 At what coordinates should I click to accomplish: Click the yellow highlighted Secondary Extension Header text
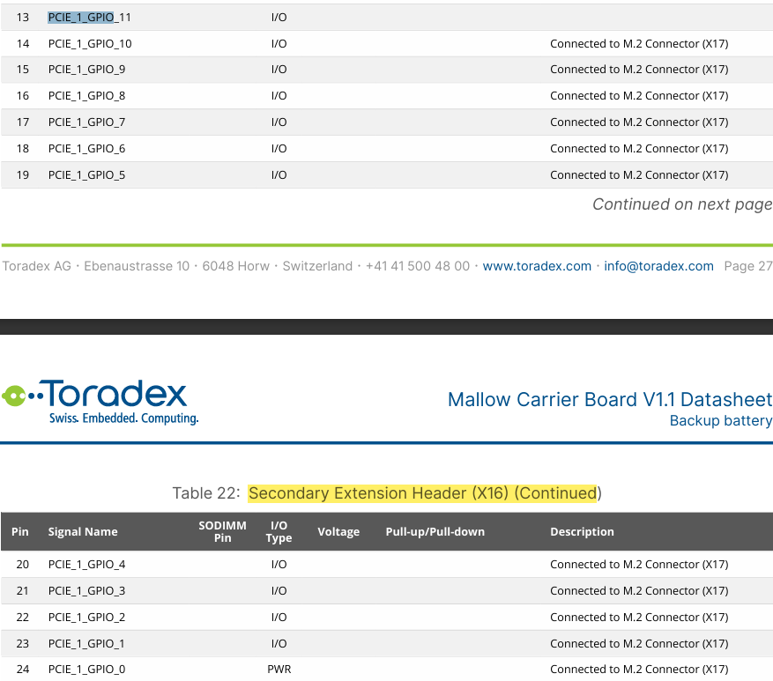tap(423, 493)
